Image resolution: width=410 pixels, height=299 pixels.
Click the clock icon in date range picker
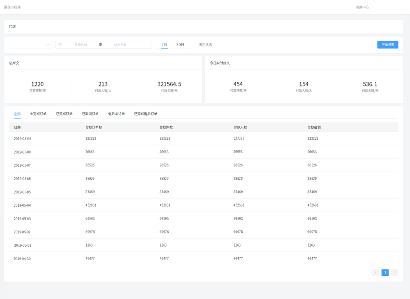coord(60,45)
